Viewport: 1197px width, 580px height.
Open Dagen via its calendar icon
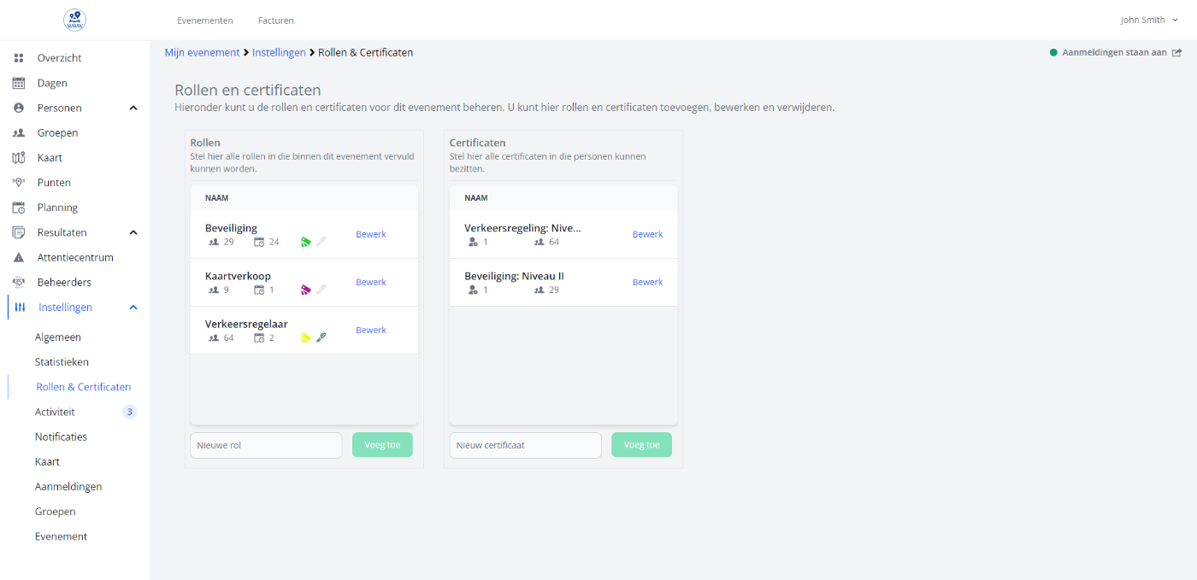(19, 83)
